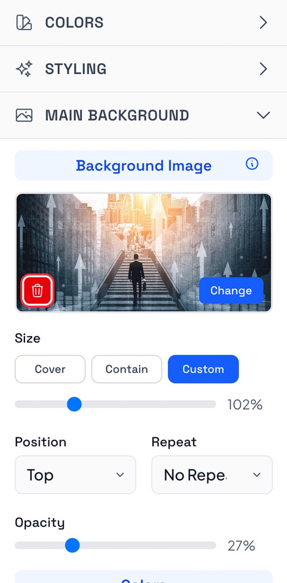Collapse Main Background with down chevron
Viewport: 287px width, 583px height.
[x=263, y=115]
